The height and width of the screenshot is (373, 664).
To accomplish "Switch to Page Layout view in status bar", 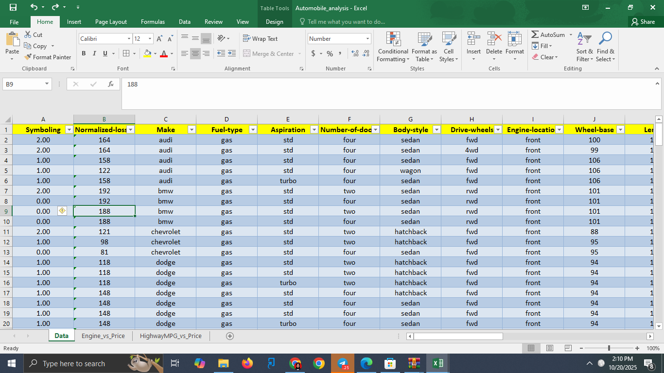I will [x=549, y=348].
